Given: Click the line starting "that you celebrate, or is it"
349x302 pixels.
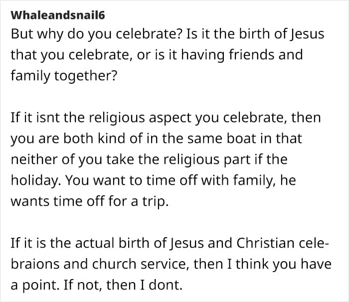Looking at the screenshot, I should [157, 55].
